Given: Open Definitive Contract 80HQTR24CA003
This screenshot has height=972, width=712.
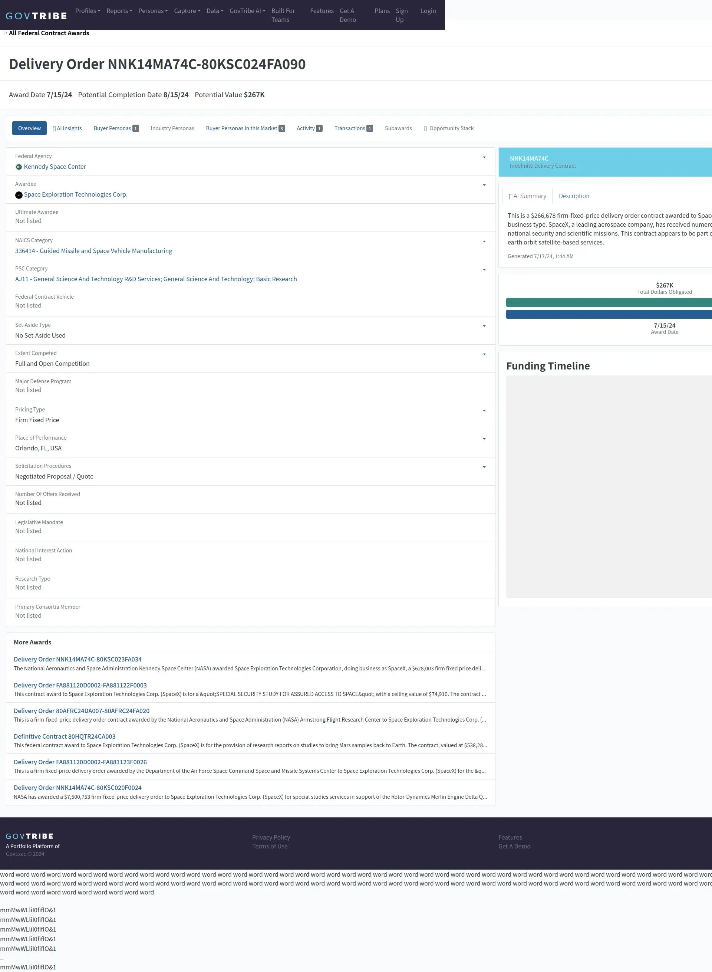Looking at the screenshot, I should [x=65, y=737].
